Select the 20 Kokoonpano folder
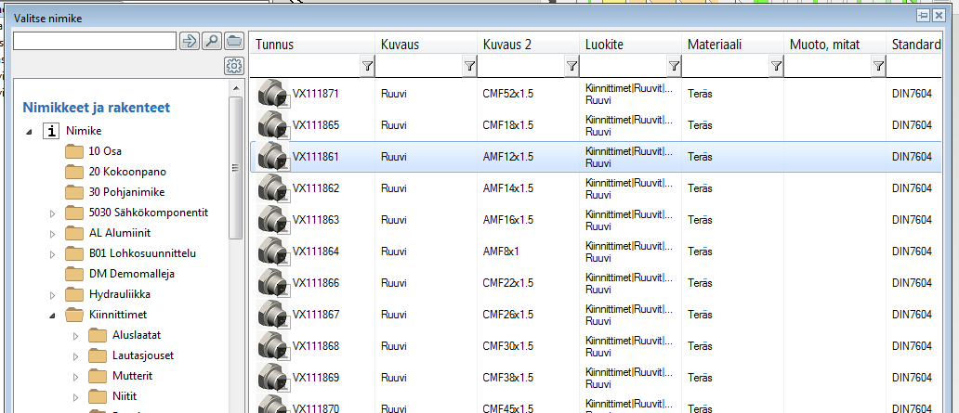This screenshot has width=959, height=413. click(127, 172)
